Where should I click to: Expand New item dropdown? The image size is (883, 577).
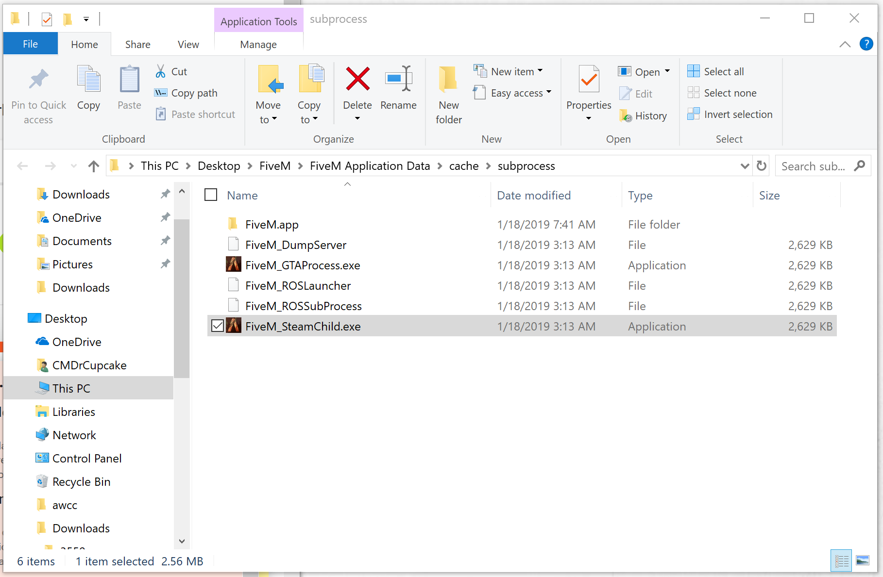click(x=540, y=71)
